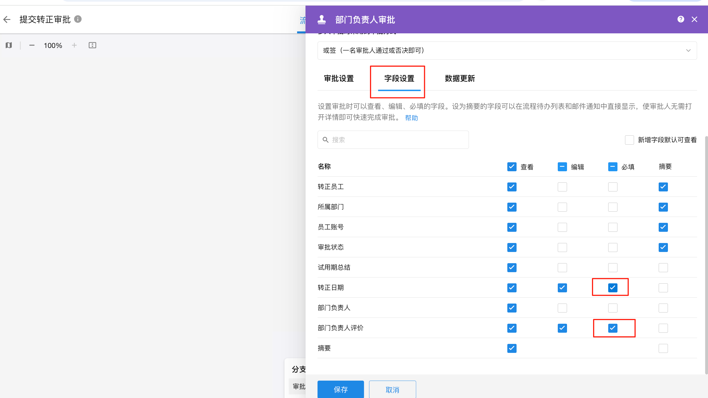The image size is (708, 398).
Task: Click the 100% zoom level text
Action: (x=53, y=45)
